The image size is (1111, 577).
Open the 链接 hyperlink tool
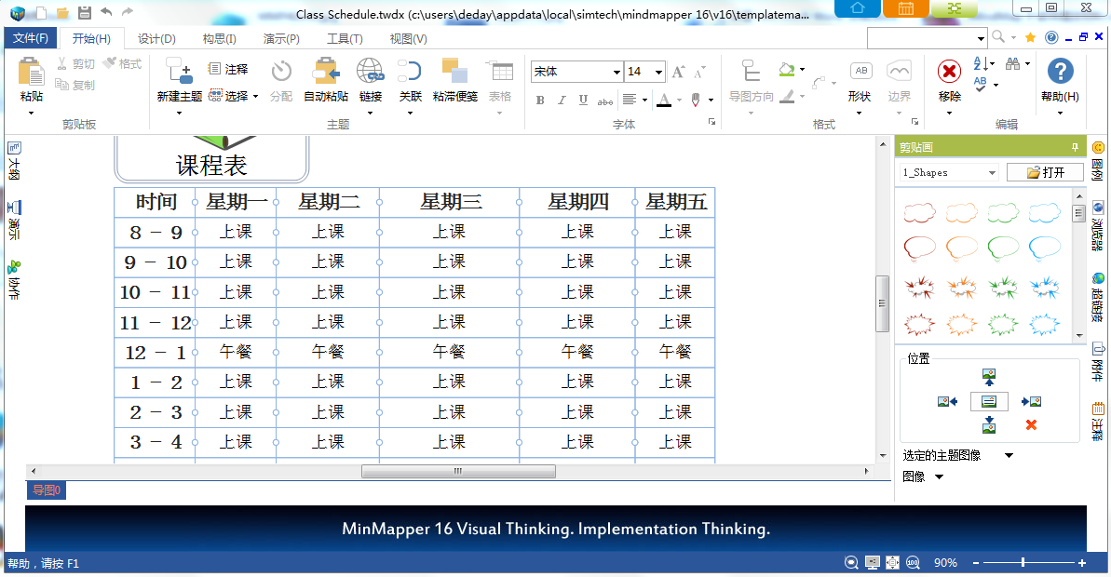point(370,72)
